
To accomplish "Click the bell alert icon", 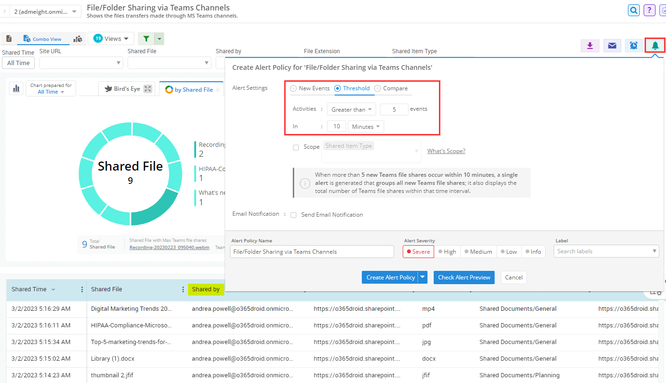I will pyautogui.click(x=655, y=46).
